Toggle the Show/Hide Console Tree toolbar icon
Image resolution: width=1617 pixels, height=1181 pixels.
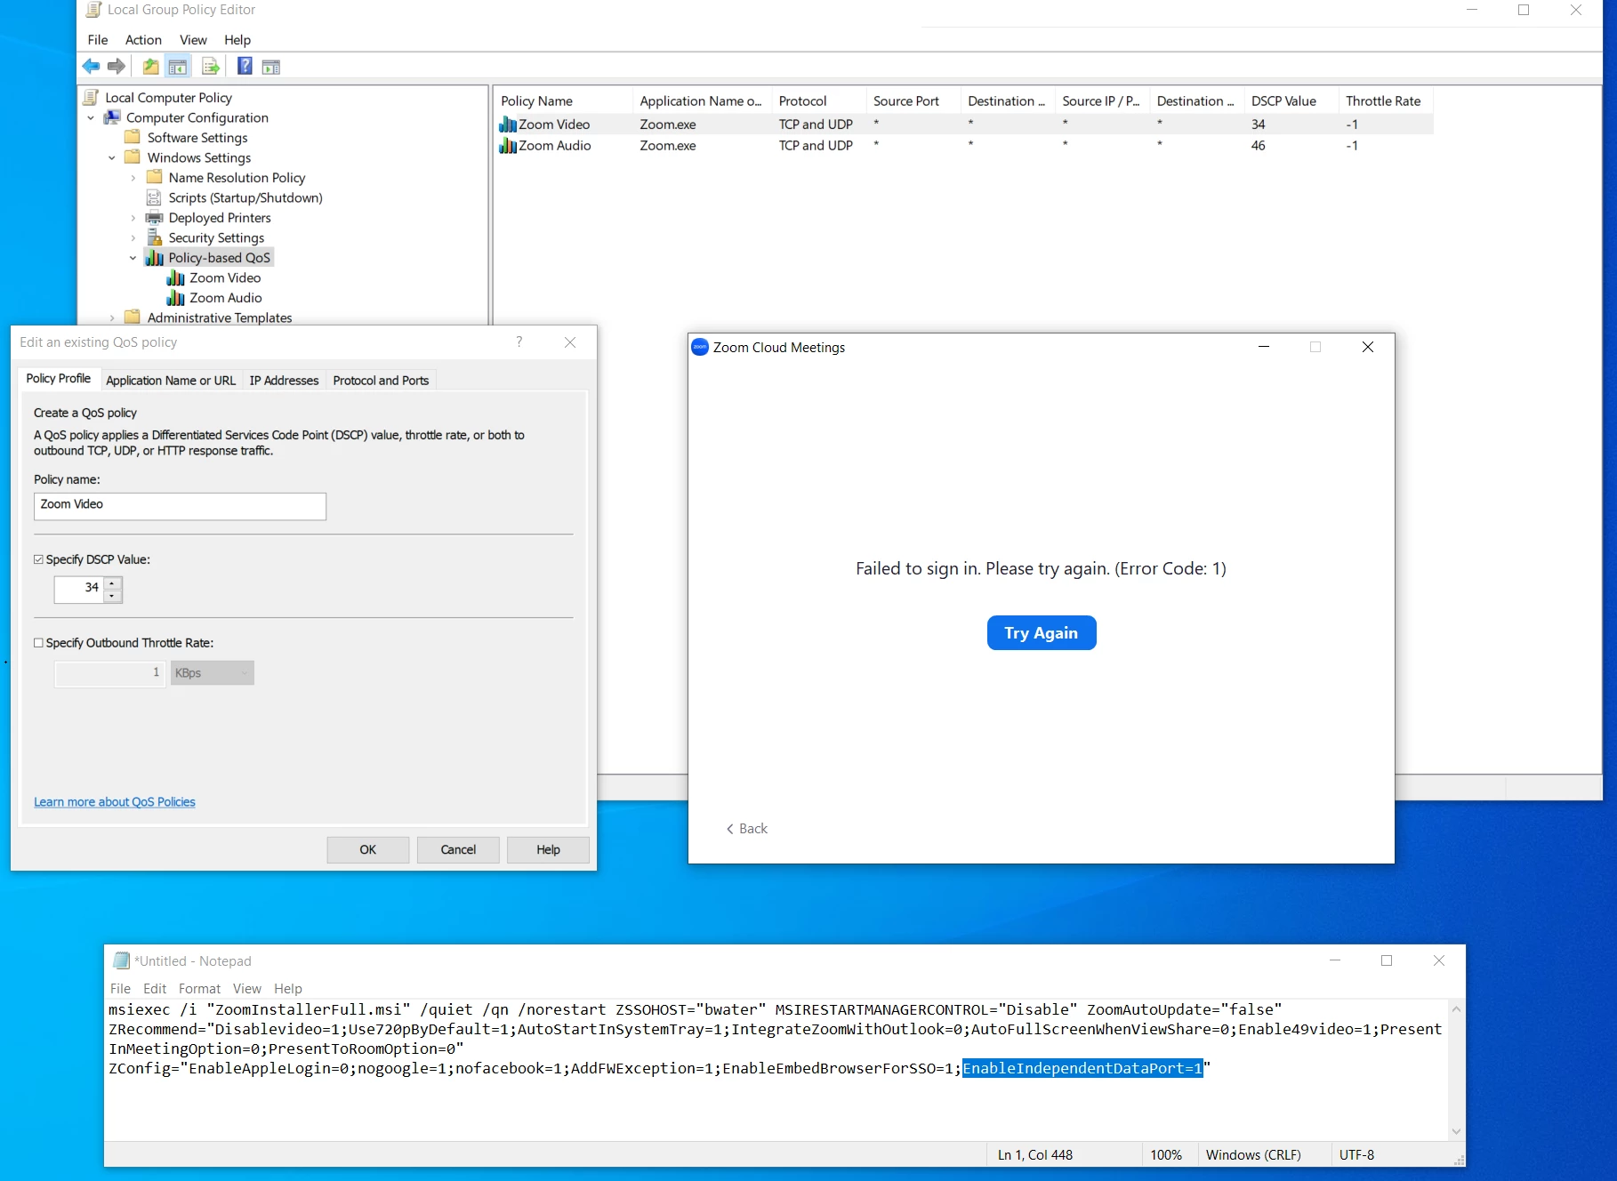click(x=178, y=66)
